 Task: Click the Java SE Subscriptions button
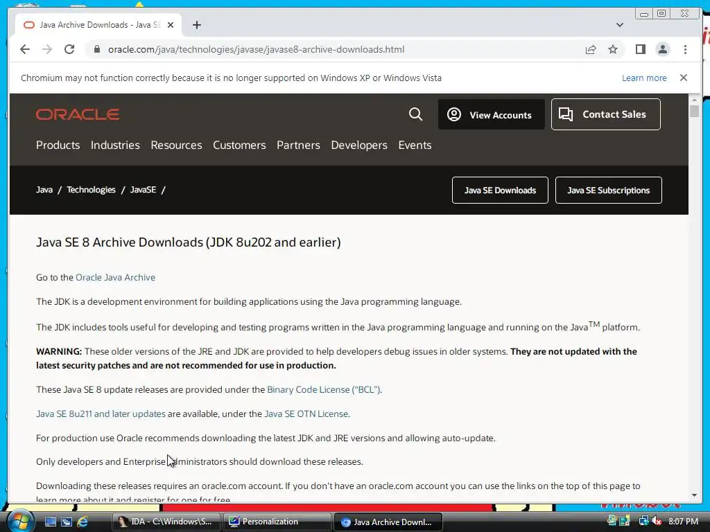point(608,190)
